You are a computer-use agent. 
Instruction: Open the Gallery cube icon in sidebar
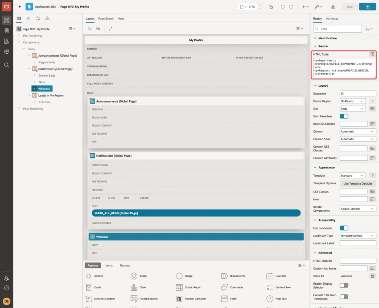[7, 52]
